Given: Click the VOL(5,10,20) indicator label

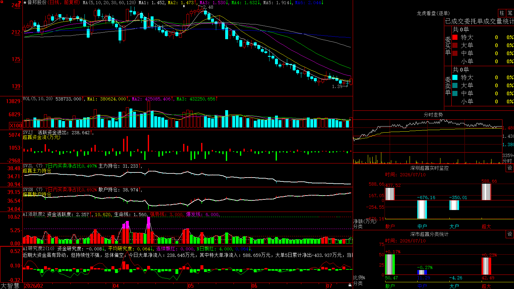Looking at the screenshot, I should [x=38, y=99].
